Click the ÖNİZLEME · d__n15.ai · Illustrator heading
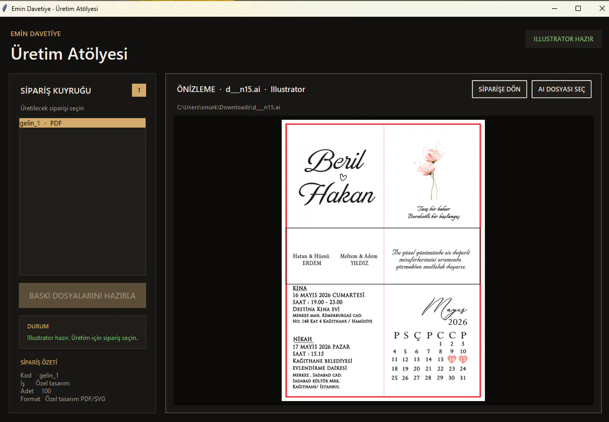Image resolution: width=609 pixels, height=422 pixels. pyautogui.click(x=241, y=89)
